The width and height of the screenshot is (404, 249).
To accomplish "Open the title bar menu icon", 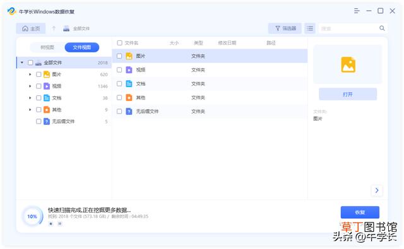I will click(x=357, y=11).
